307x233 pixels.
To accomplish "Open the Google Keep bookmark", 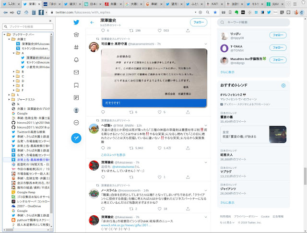I will (24, 192).
